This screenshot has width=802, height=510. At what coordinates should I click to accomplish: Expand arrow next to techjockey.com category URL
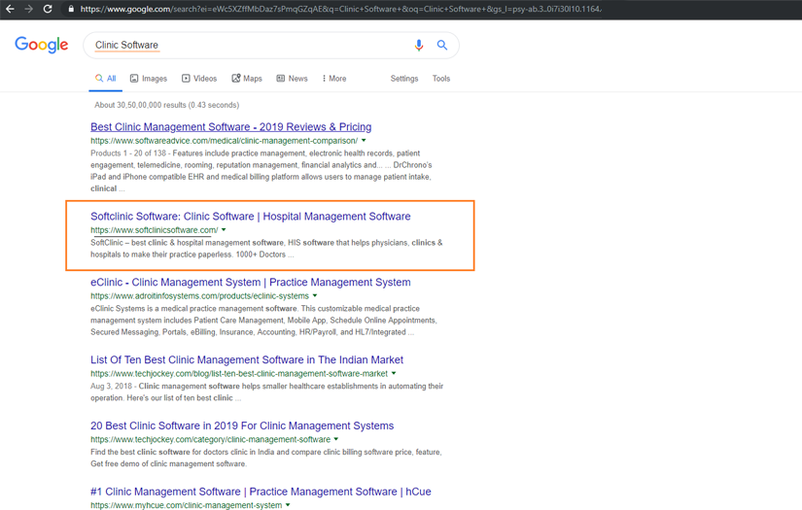pyautogui.click(x=336, y=439)
